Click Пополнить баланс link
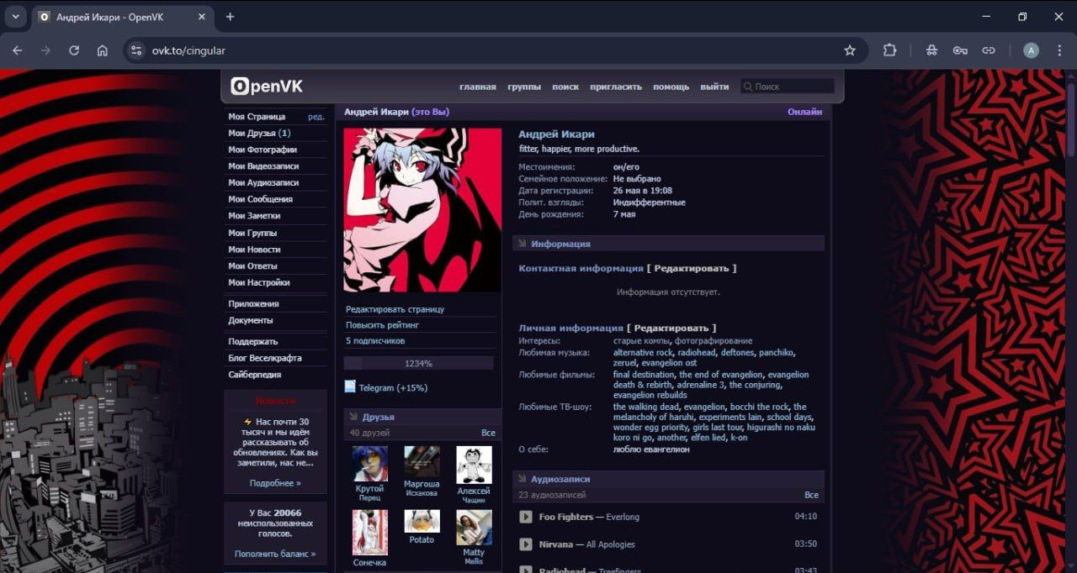The width and height of the screenshot is (1077, 573). pos(274,554)
